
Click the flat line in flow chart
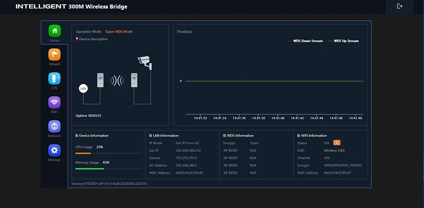pos(275,81)
